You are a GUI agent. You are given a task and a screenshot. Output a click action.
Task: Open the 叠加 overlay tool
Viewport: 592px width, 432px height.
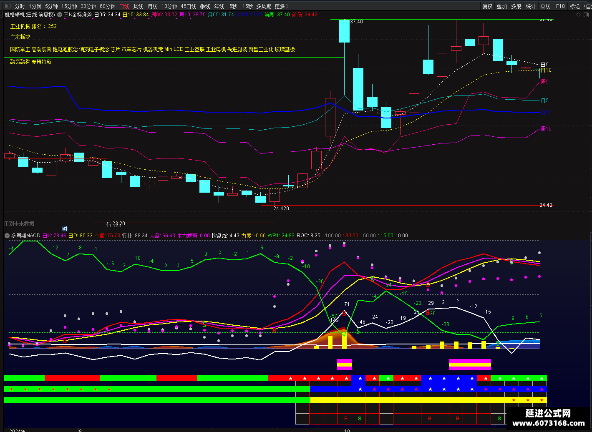(501, 6)
